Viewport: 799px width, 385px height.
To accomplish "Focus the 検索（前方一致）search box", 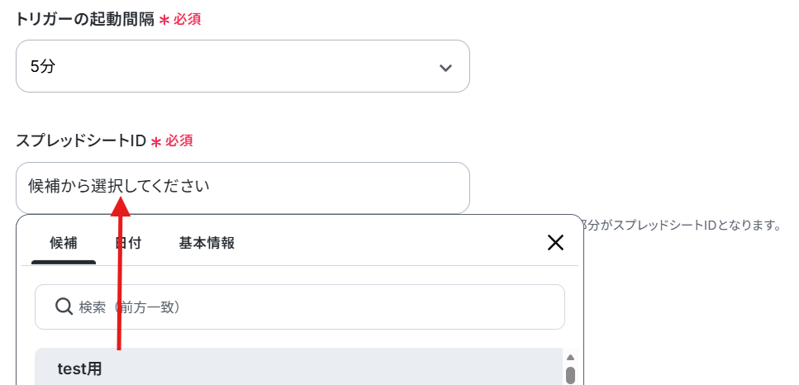I will [x=314, y=307].
